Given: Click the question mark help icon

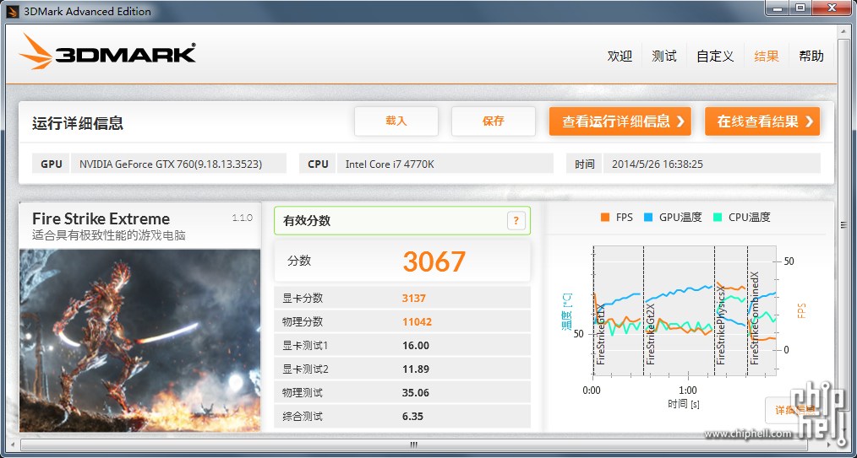Looking at the screenshot, I should coord(516,221).
